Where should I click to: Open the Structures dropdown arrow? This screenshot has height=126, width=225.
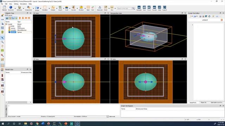(x=15, y=8)
